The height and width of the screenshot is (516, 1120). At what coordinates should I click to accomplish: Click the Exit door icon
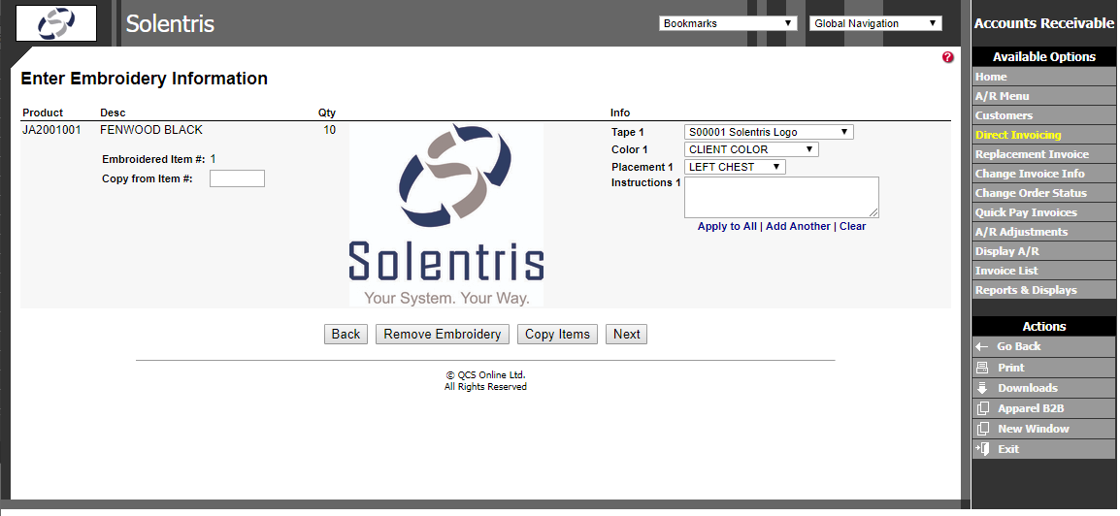click(983, 449)
